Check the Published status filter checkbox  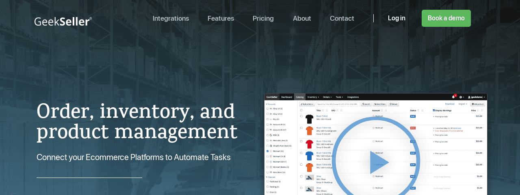click(267, 182)
